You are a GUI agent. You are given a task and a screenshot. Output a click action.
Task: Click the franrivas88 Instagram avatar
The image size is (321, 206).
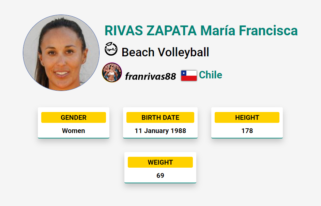(x=112, y=72)
